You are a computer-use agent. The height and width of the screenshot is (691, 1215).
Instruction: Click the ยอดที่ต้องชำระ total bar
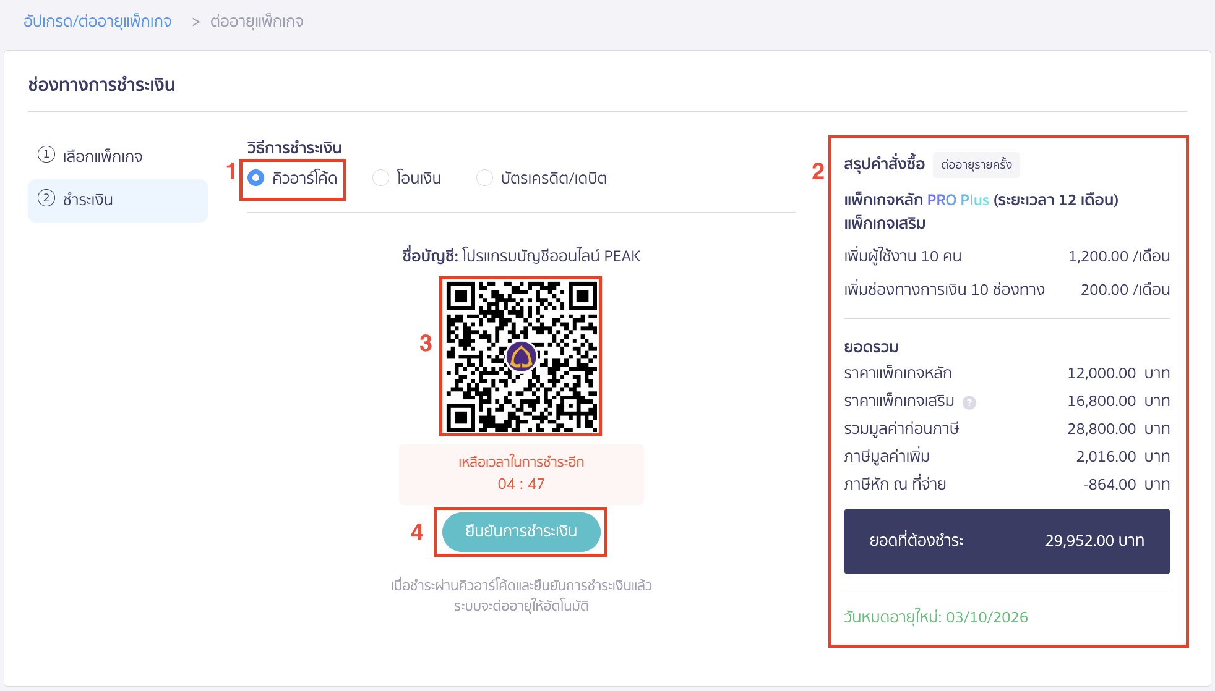click(x=1006, y=541)
